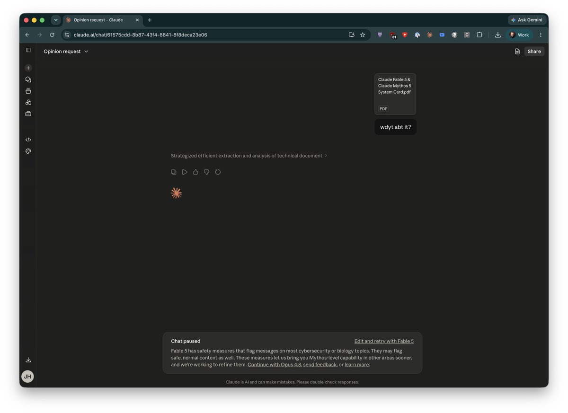
Task: Open the blue circle extension icon
Action: coord(417,35)
